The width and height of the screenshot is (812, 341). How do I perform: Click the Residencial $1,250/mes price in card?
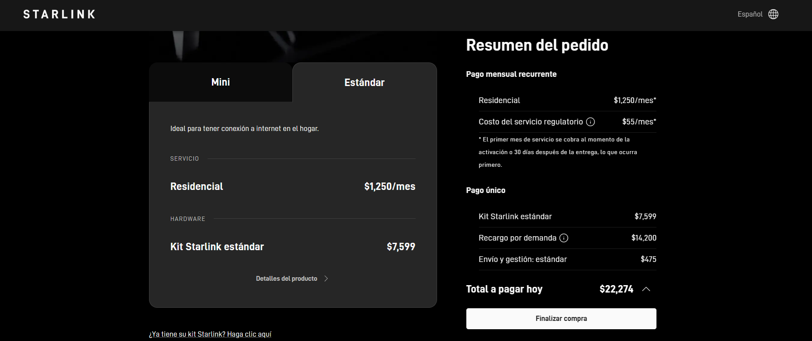(390, 186)
